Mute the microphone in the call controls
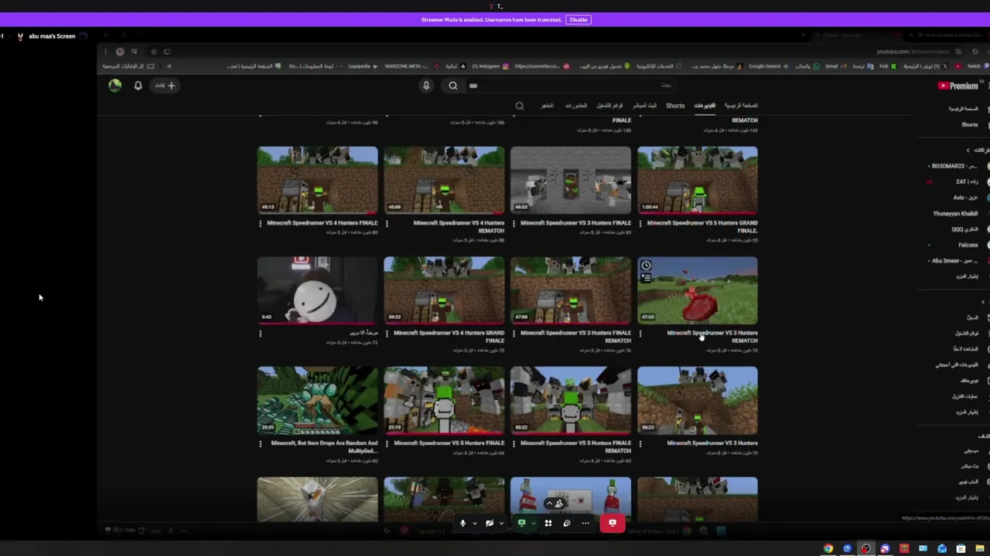Image resolution: width=990 pixels, height=556 pixels. 463,524
